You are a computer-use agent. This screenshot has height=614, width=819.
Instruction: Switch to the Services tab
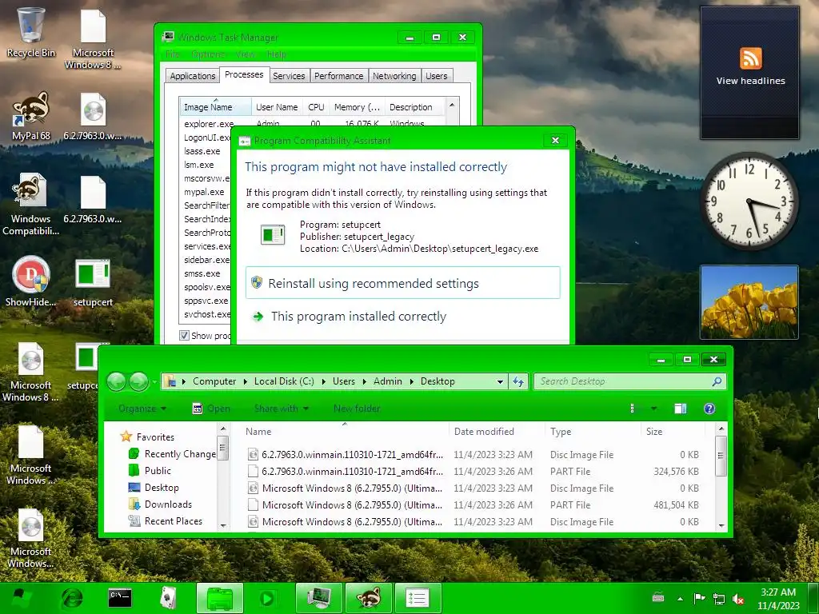coord(289,76)
